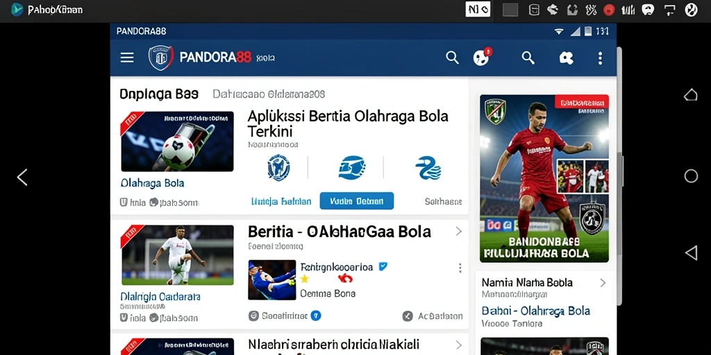
Task: Click the gray round icon beside Acaelaleon
Action: click(408, 316)
